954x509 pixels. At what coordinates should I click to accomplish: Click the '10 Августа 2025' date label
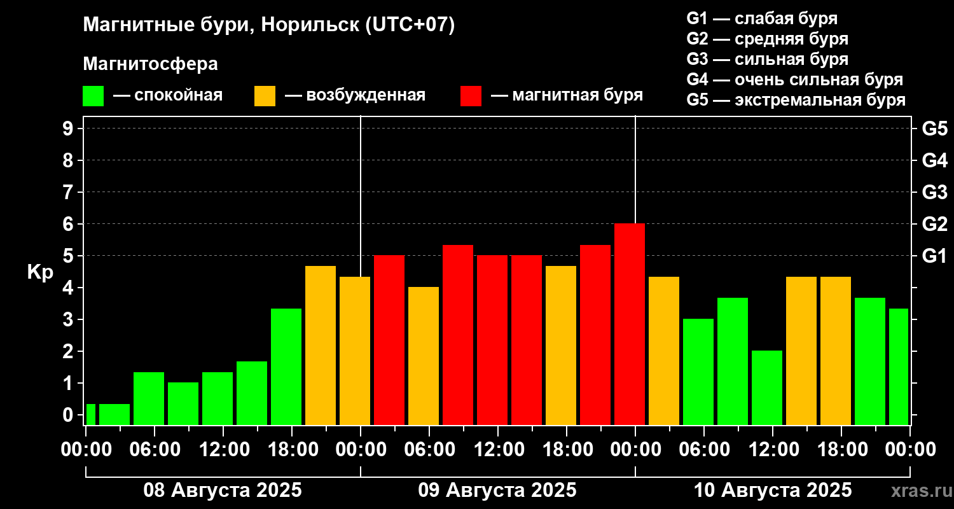[x=773, y=491]
